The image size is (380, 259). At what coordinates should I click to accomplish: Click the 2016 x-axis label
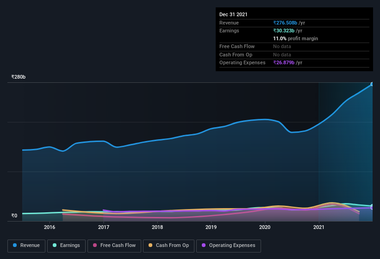click(x=50, y=227)
